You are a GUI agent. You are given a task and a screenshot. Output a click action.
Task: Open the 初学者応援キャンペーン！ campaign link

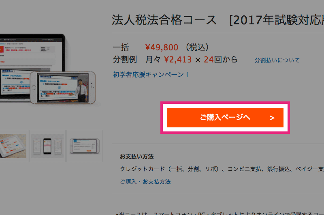(x=151, y=75)
